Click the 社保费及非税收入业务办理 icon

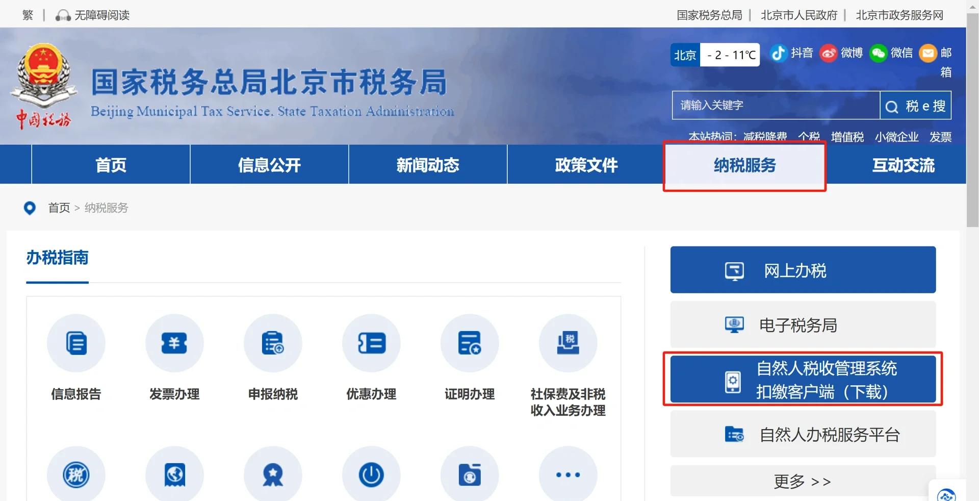pyautogui.click(x=568, y=343)
